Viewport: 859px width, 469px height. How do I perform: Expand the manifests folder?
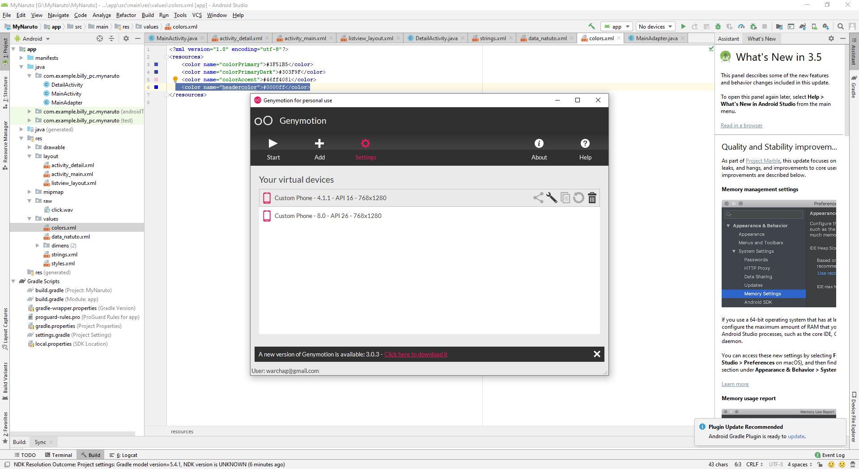(21, 58)
